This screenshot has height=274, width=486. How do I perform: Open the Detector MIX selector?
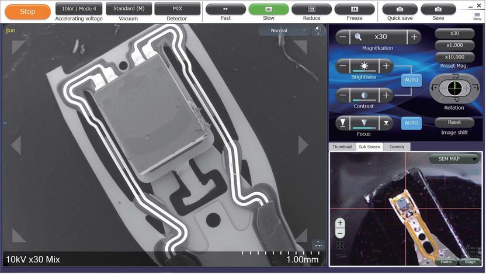[x=177, y=9]
